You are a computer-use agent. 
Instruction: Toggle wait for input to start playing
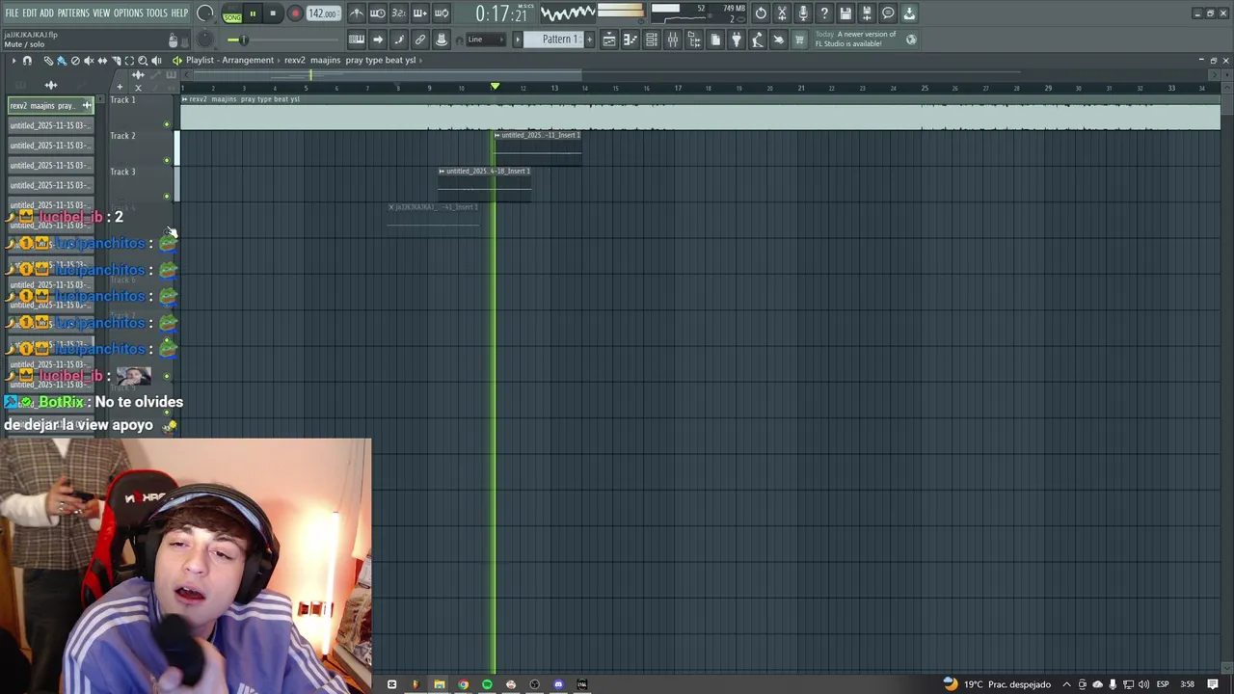click(x=378, y=13)
